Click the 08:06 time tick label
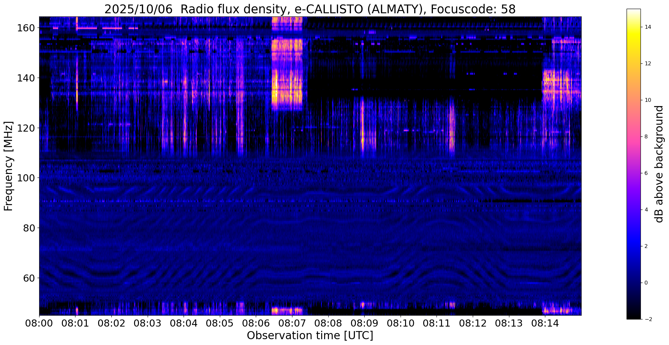This screenshot has height=345, width=669. click(256, 323)
